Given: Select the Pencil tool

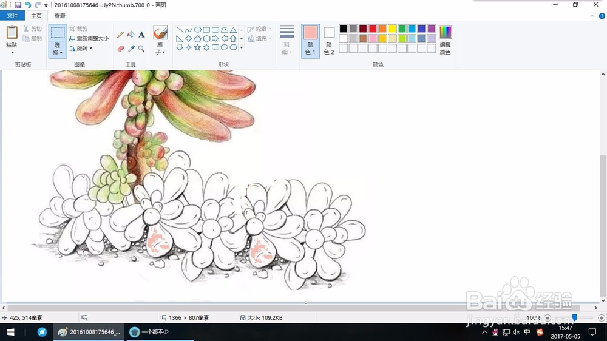Looking at the screenshot, I should [120, 35].
